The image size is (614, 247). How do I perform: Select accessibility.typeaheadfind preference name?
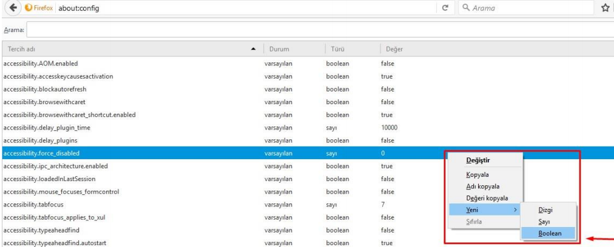click(41, 230)
